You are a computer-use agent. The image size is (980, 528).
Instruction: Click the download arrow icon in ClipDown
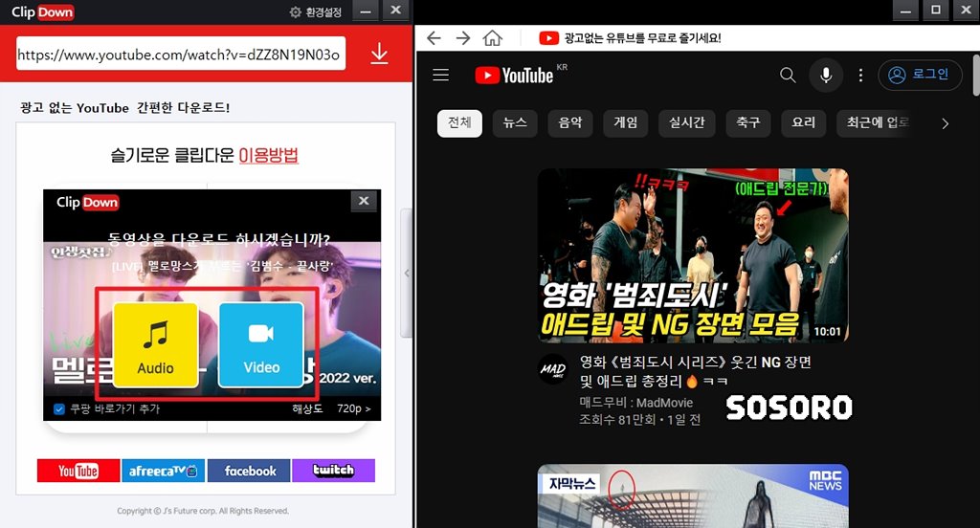pyautogui.click(x=379, y=54)
